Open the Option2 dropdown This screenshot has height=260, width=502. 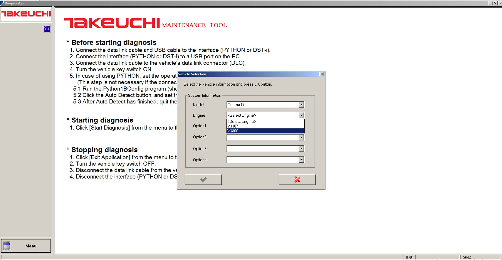click(301, 137)
